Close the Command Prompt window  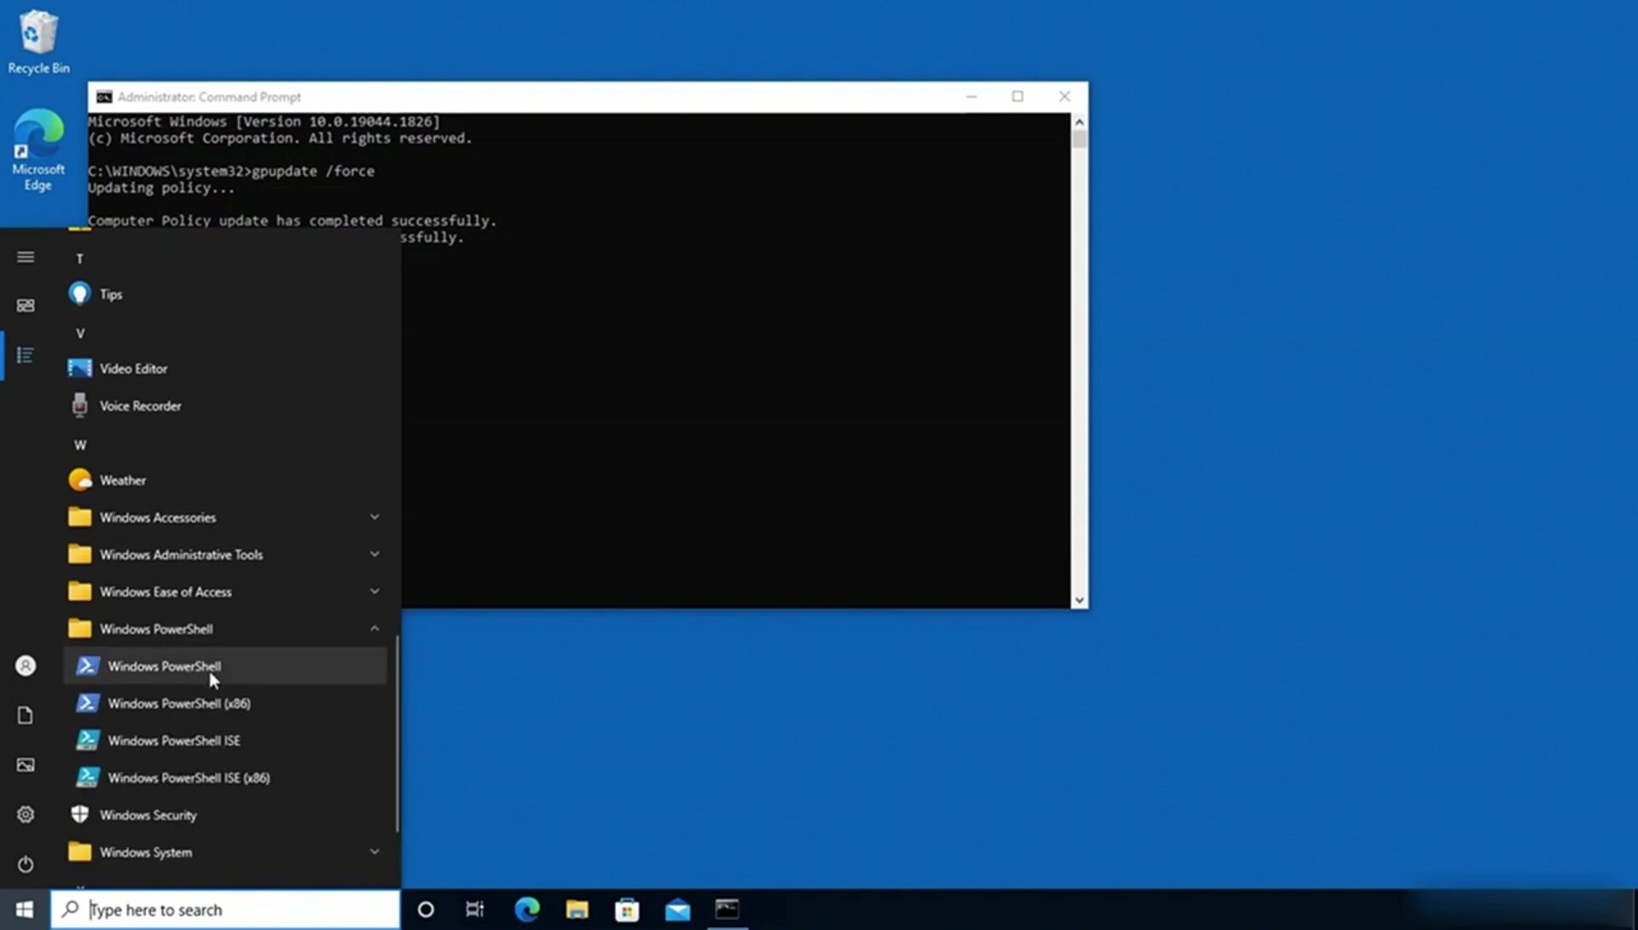[1065, 96]
